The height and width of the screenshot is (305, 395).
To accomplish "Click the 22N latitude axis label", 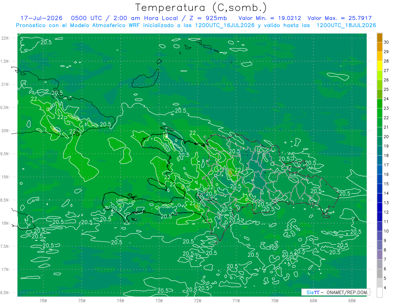I will [x=5, y=38].
